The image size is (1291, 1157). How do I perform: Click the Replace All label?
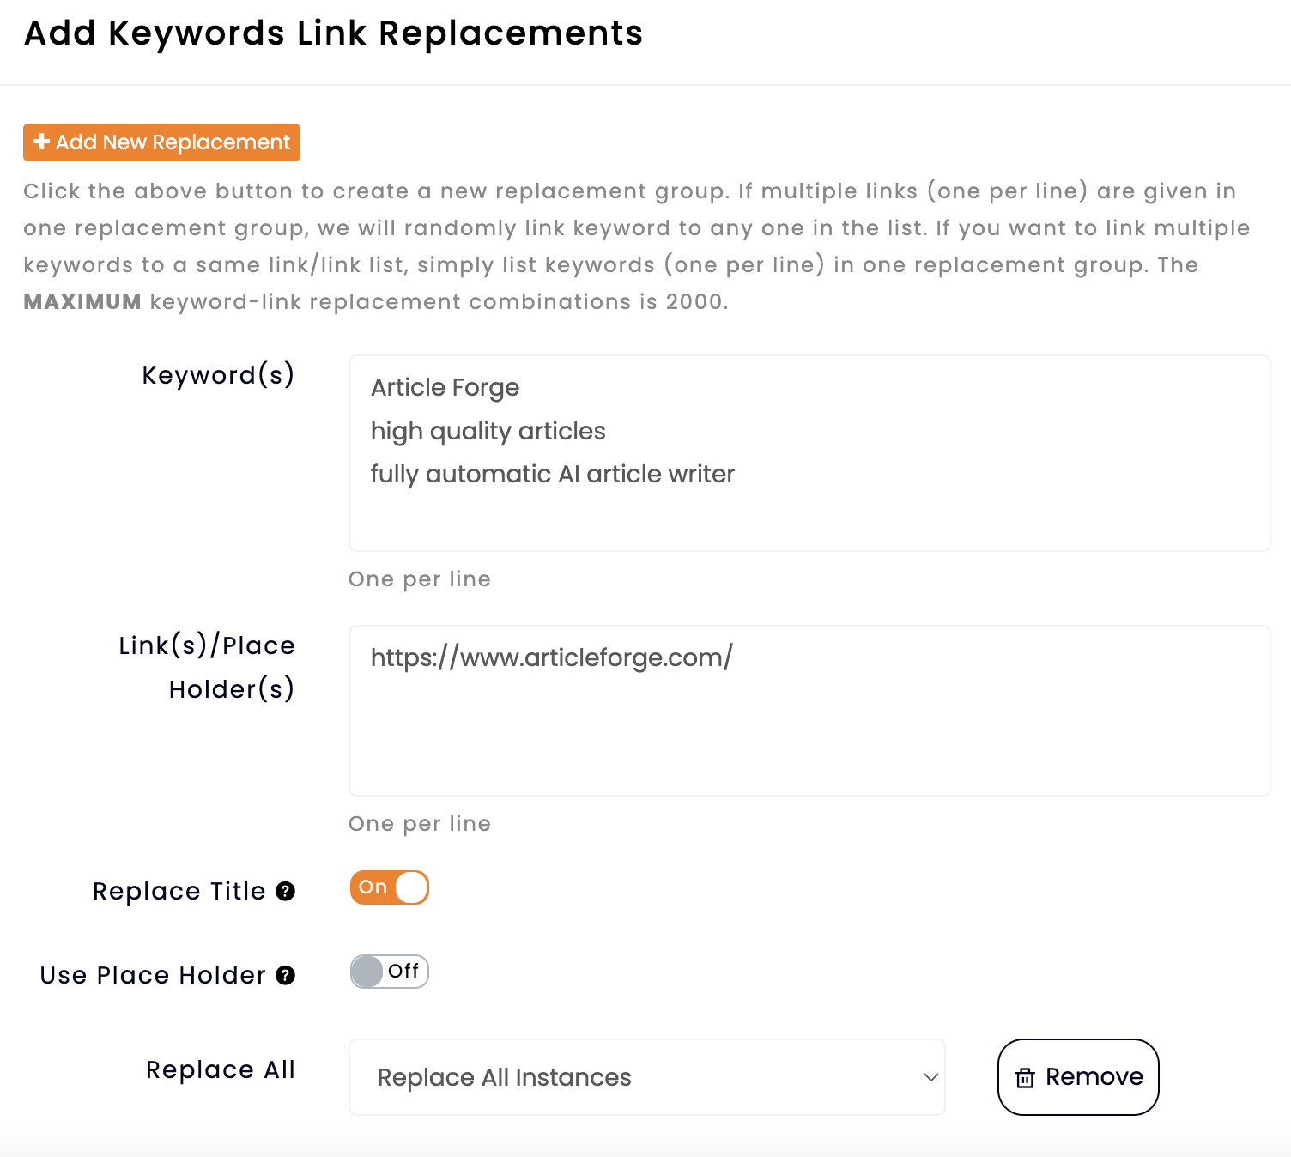coord(220,1069)
